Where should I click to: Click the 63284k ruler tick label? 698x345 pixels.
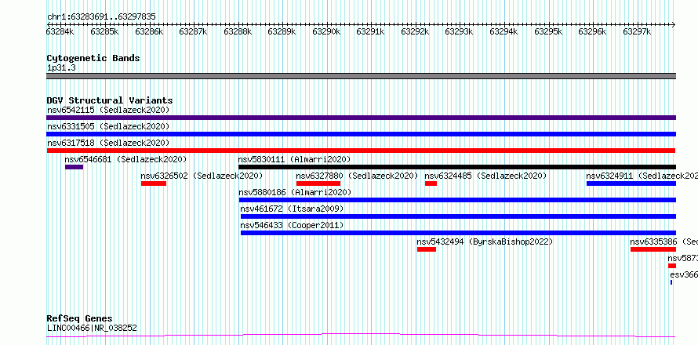[x=60, y=31]
